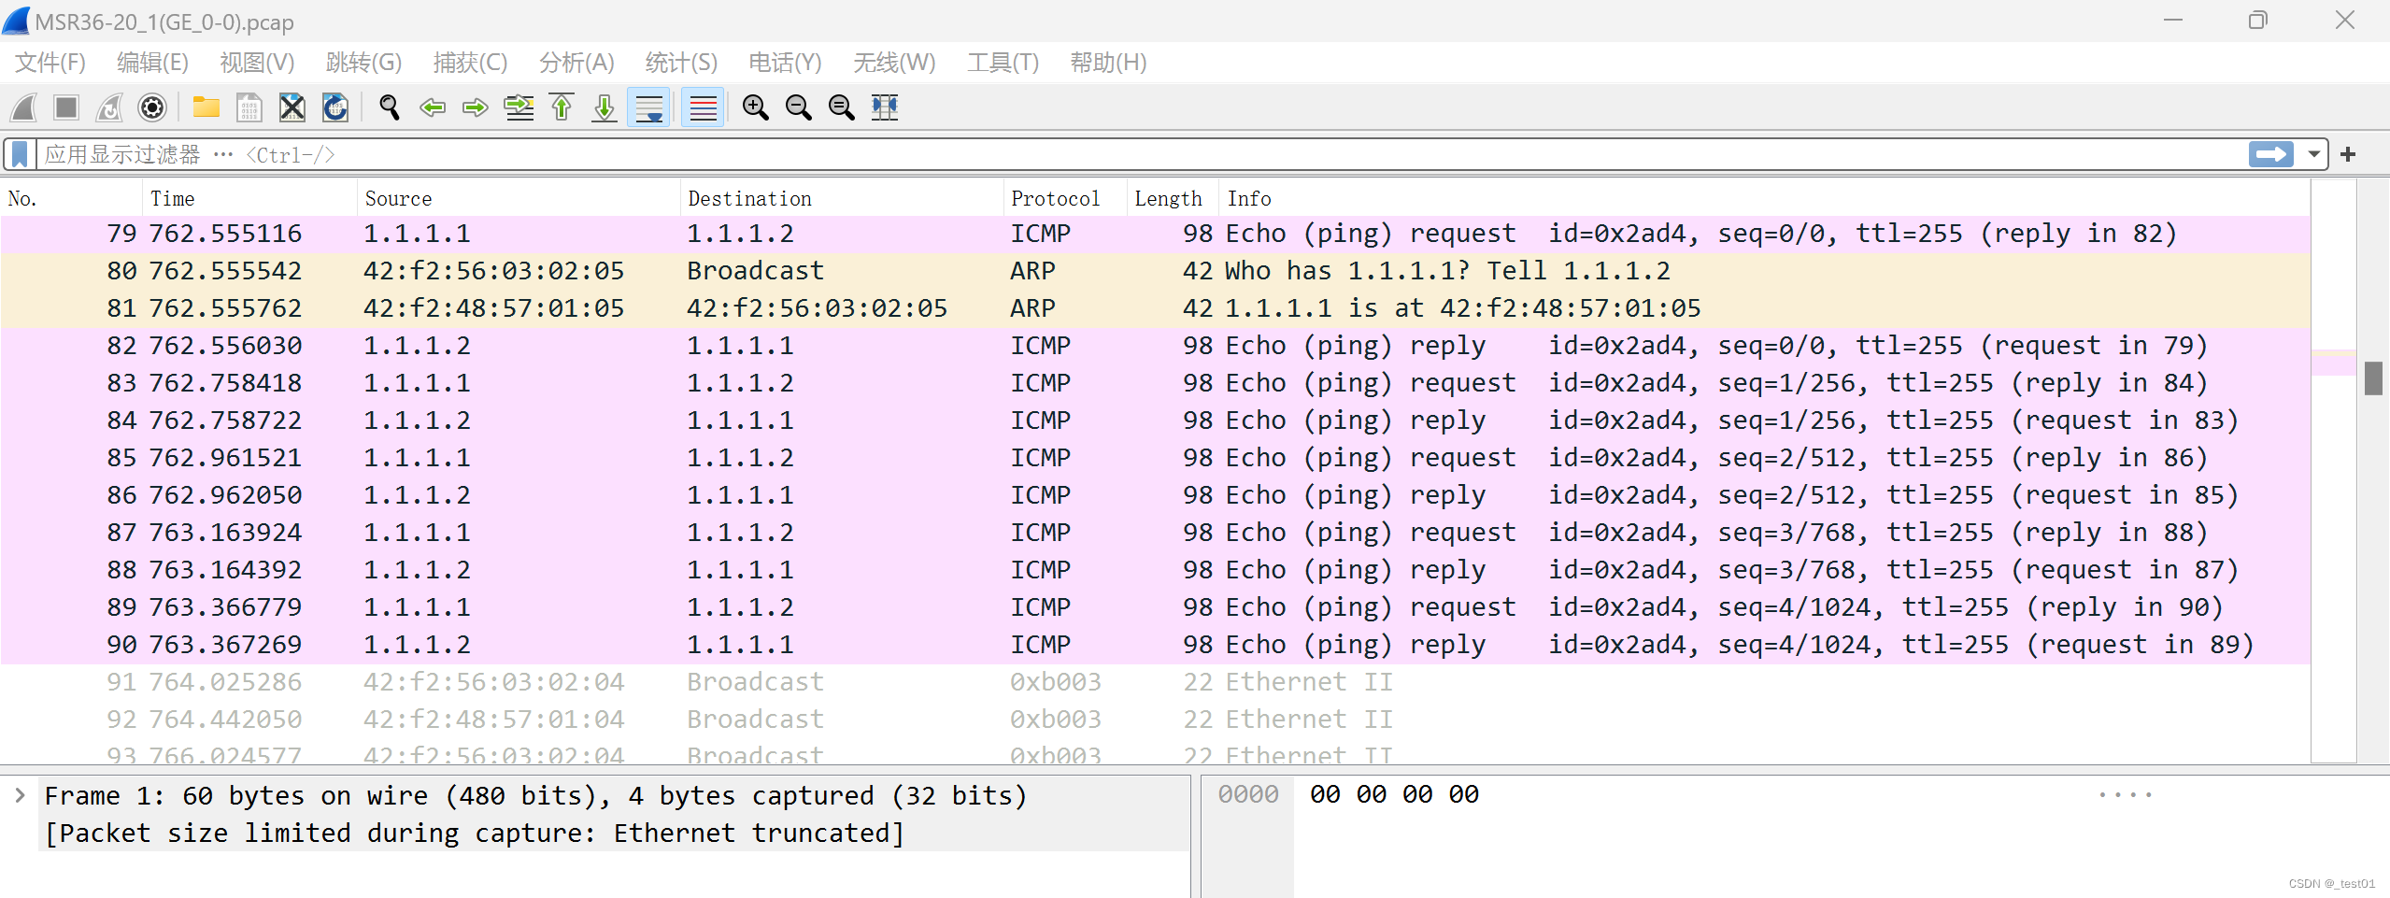Sort by the Source column header
This screenshot has width=2390, height=898.
(519, 198)
